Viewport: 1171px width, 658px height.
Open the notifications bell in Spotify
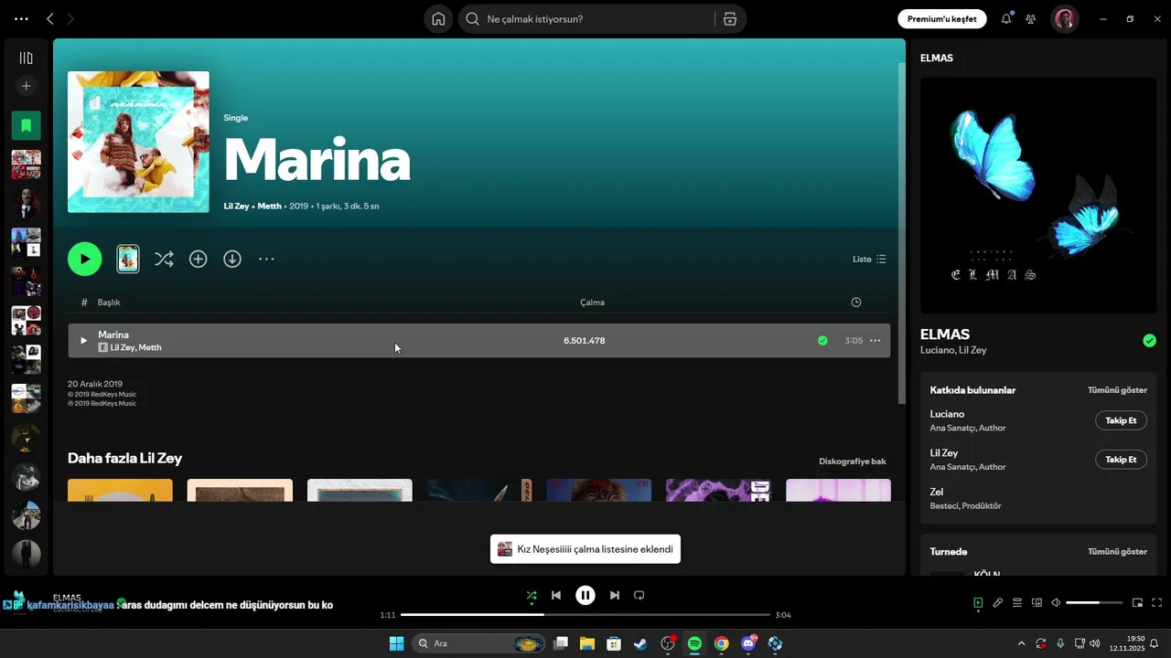pos(1006,19)
